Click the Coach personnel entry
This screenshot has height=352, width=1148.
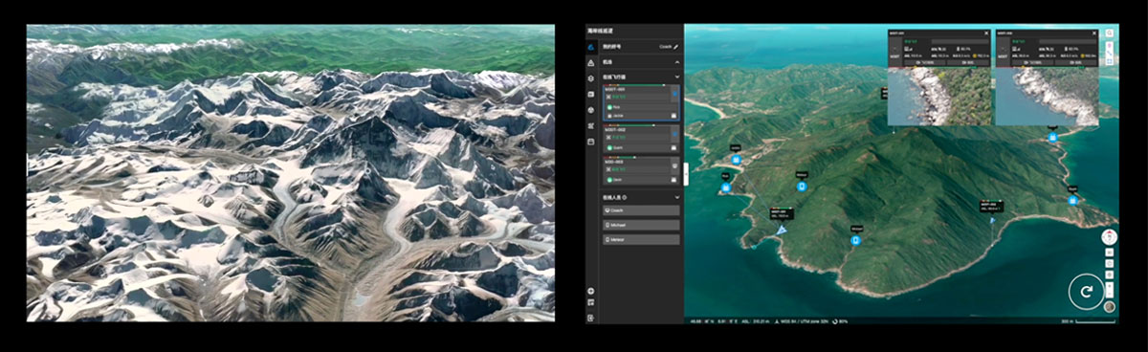pyautogui.click(x=640, y=209)
